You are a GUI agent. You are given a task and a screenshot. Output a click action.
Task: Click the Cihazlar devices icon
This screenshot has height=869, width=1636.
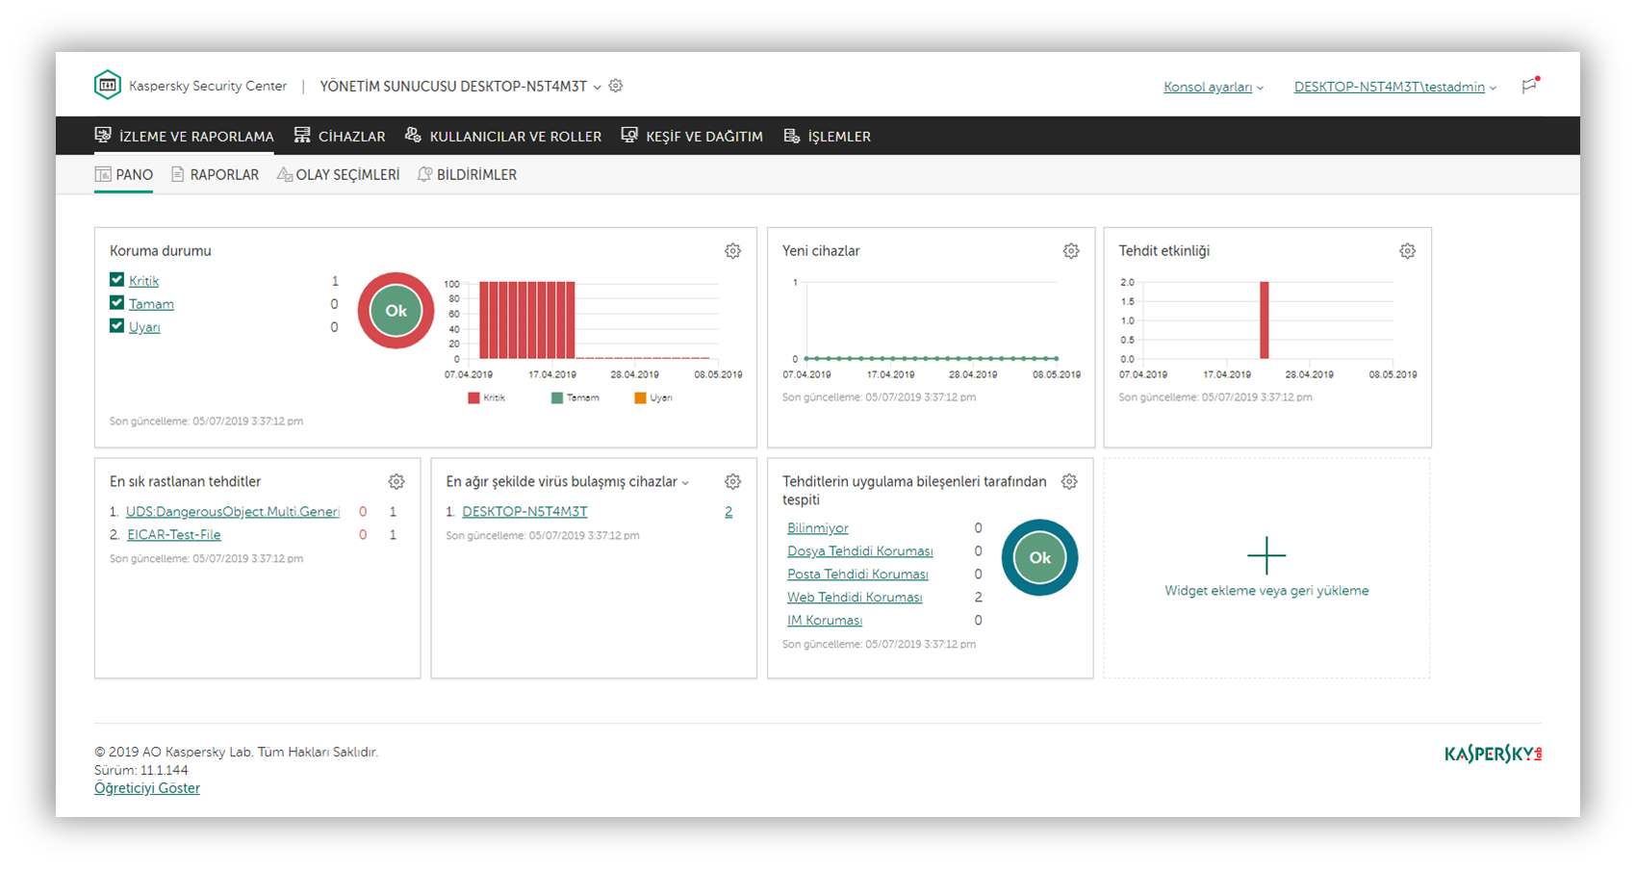[x=302, y=135]
